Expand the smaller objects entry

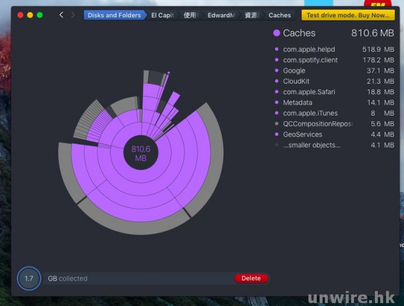point(311,145)
